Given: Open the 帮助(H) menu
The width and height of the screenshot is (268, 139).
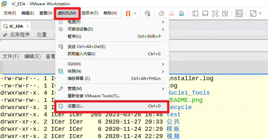Looking at the screenshot, I should [x=110, y=13].
